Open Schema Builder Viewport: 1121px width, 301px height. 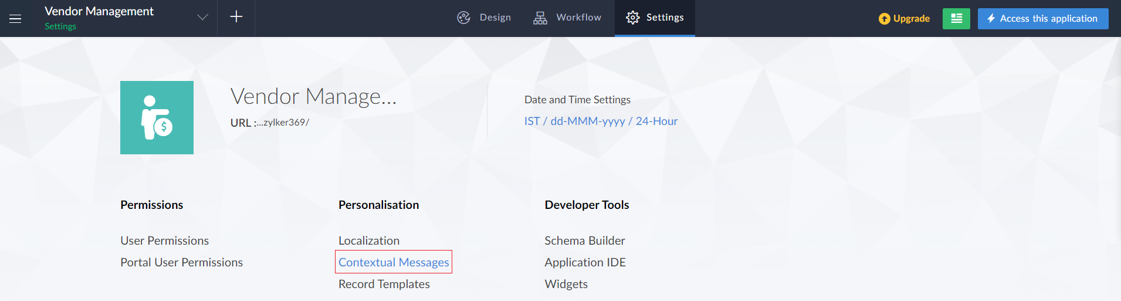point(585,241)
